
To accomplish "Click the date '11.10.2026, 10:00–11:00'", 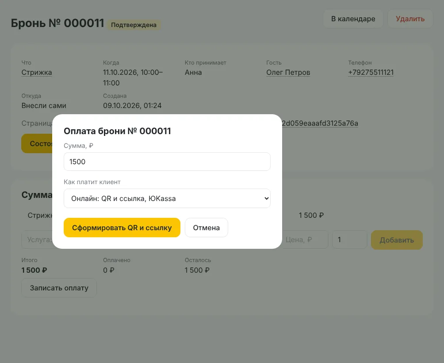I will (133, 77).
